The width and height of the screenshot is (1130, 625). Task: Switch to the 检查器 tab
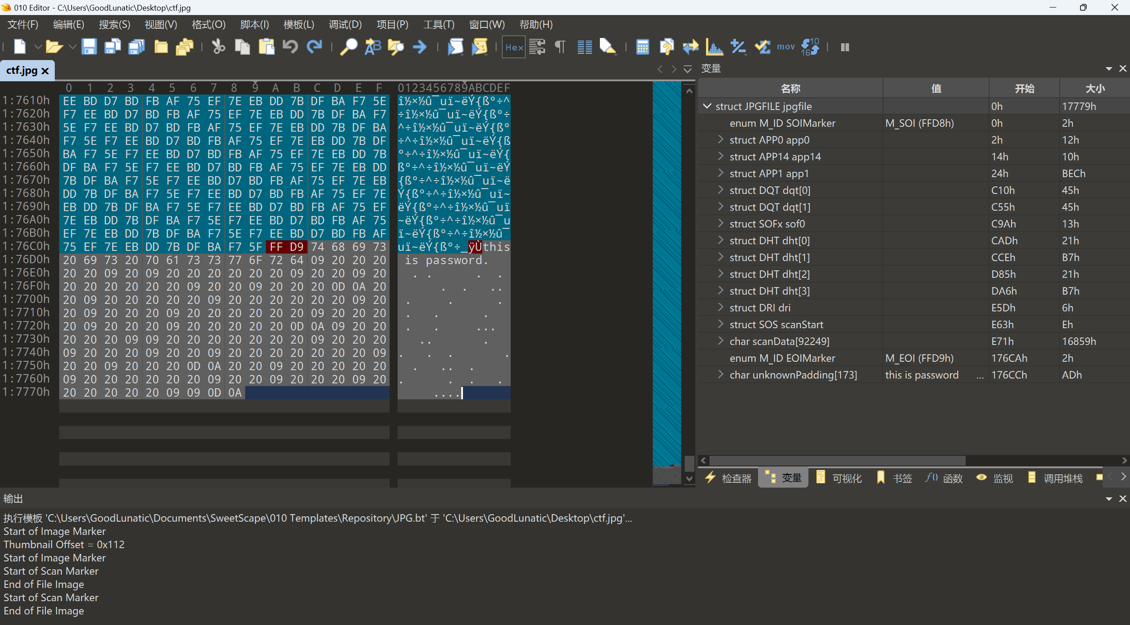click(x=728, y=478)
